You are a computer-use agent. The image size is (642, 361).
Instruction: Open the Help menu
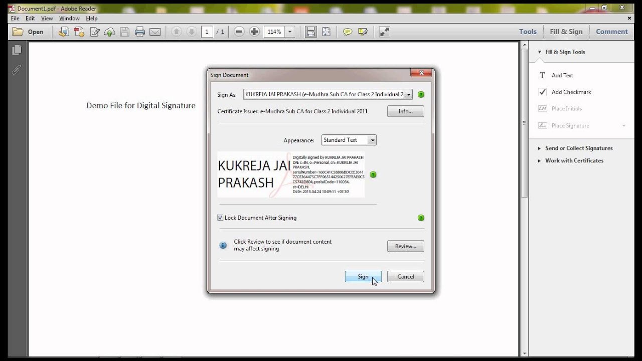[92, 18]
